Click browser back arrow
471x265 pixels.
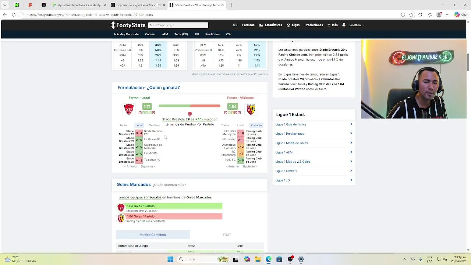(5, 15)
